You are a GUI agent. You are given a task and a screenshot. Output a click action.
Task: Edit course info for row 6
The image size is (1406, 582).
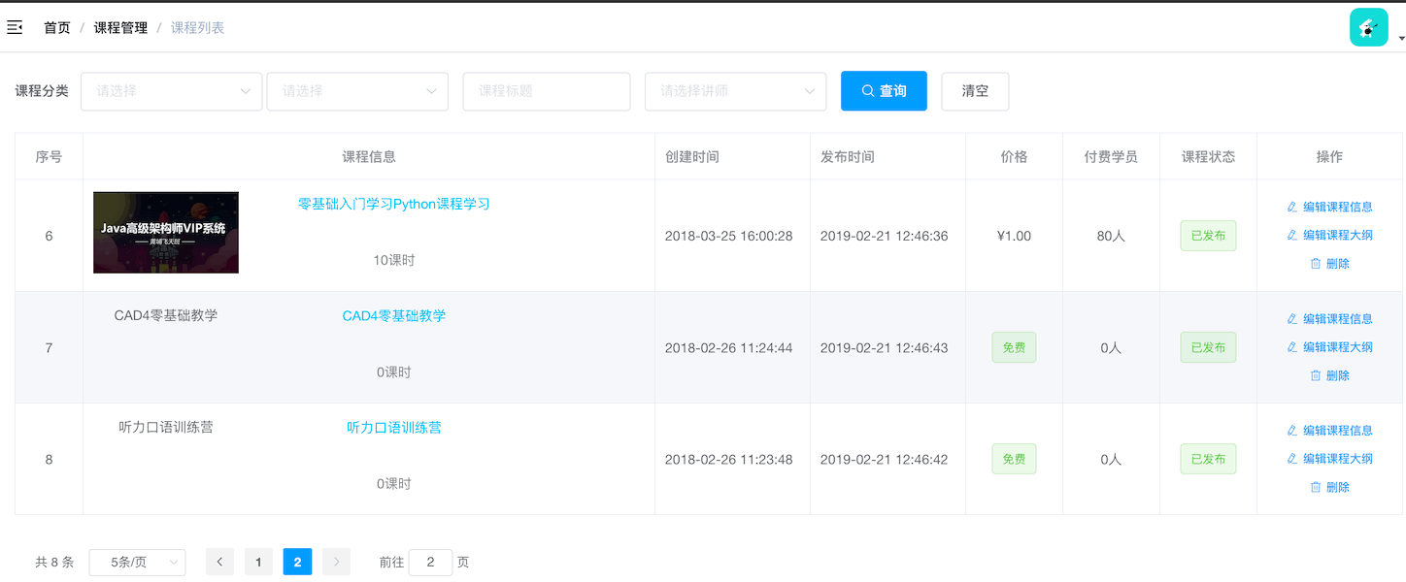(1329, 207)
